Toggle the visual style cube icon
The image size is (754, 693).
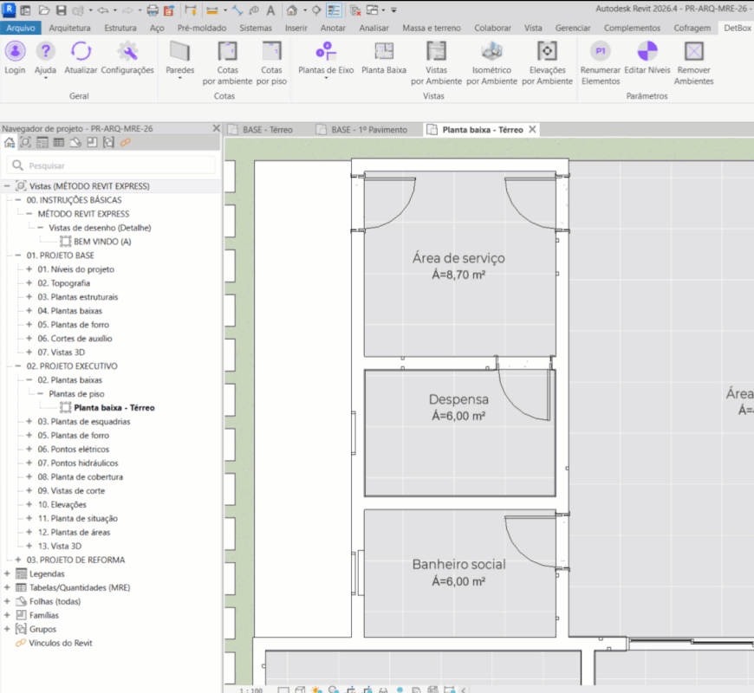tap(300, 690)
